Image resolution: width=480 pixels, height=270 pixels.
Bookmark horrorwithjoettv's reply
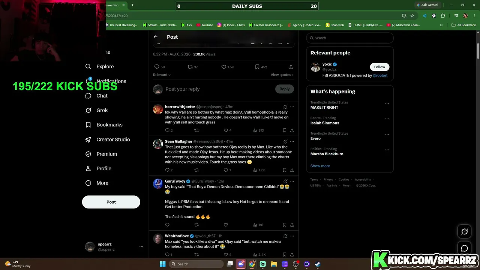point(284,130)
